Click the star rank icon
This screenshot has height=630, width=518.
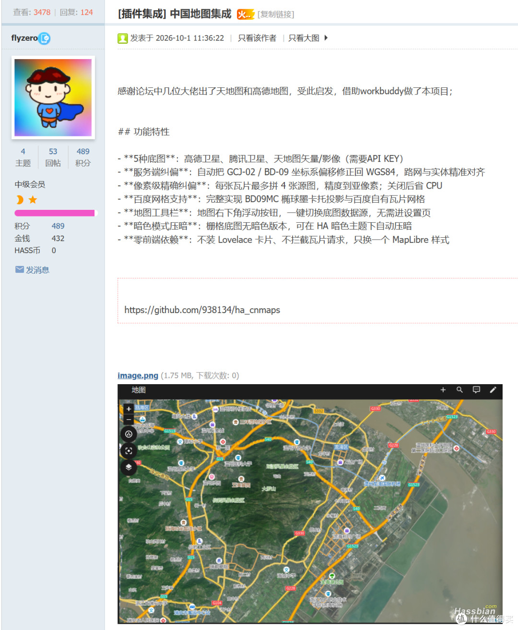click(x=33, y=200)
